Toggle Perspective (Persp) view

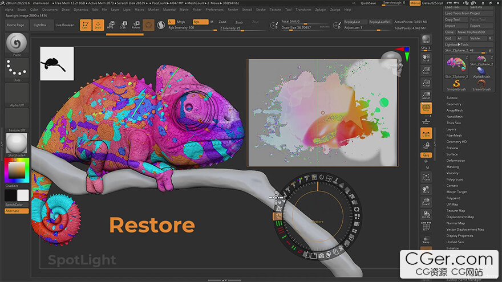click(426, 108)
